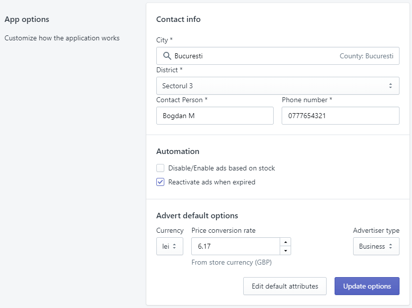The height and width of the screenshot is (308, 412).
Task: Click the Disable/Enable ads based on stock label
Action: (222, 168)
